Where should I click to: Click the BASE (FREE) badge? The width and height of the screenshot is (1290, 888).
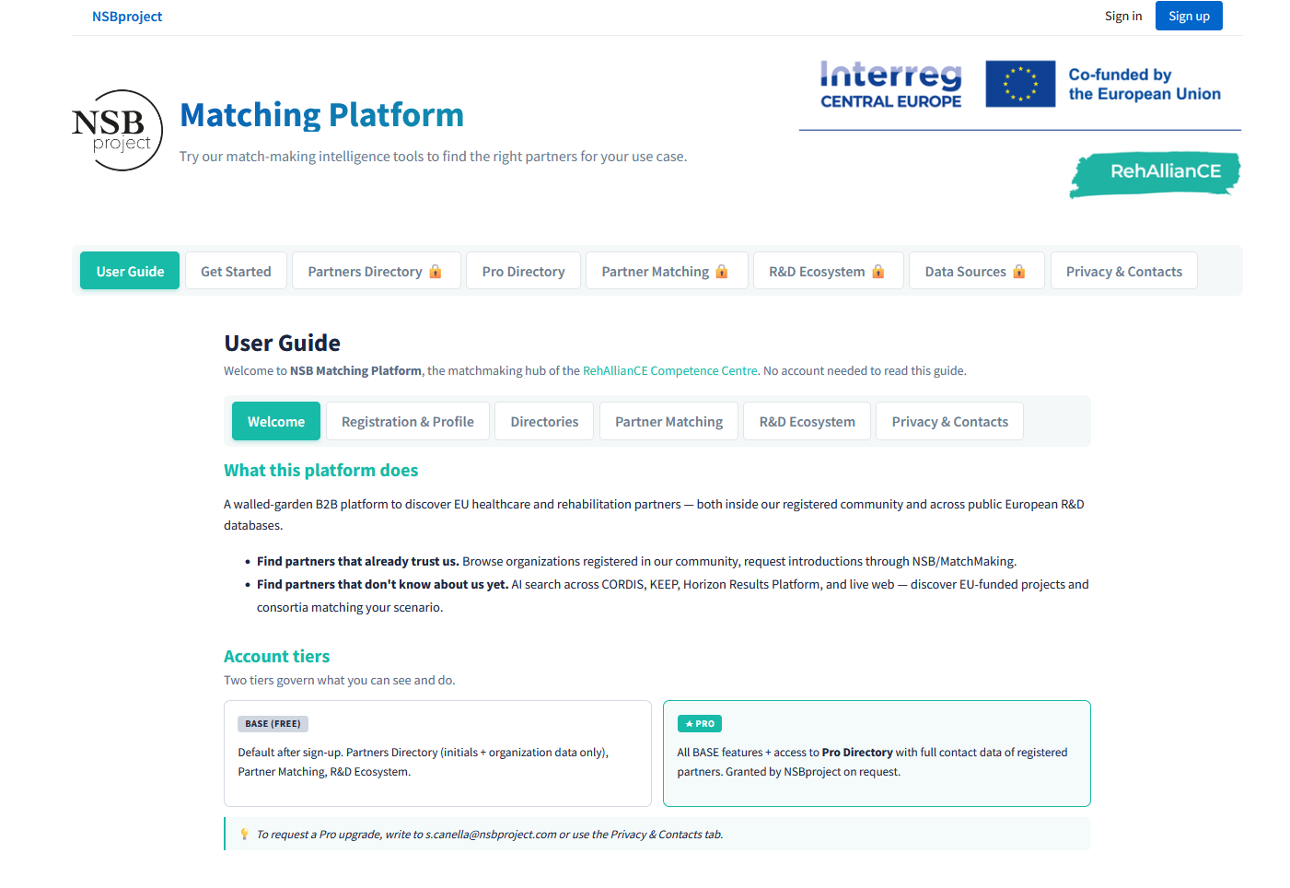(273, 724)
